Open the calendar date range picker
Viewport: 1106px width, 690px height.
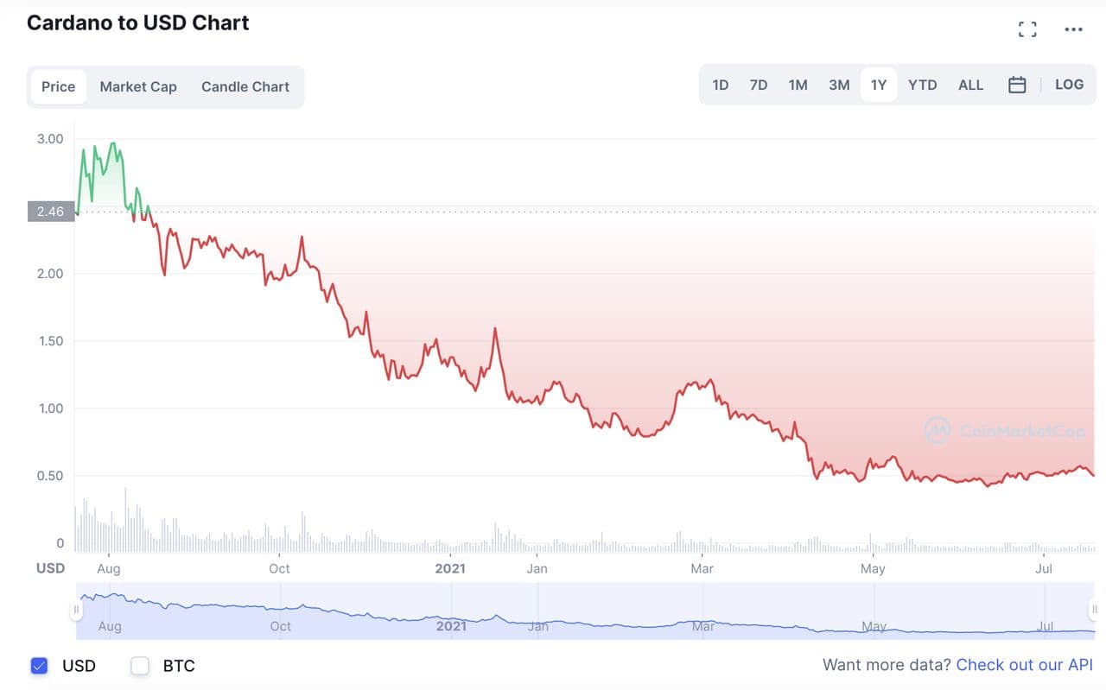(1017, 85)
